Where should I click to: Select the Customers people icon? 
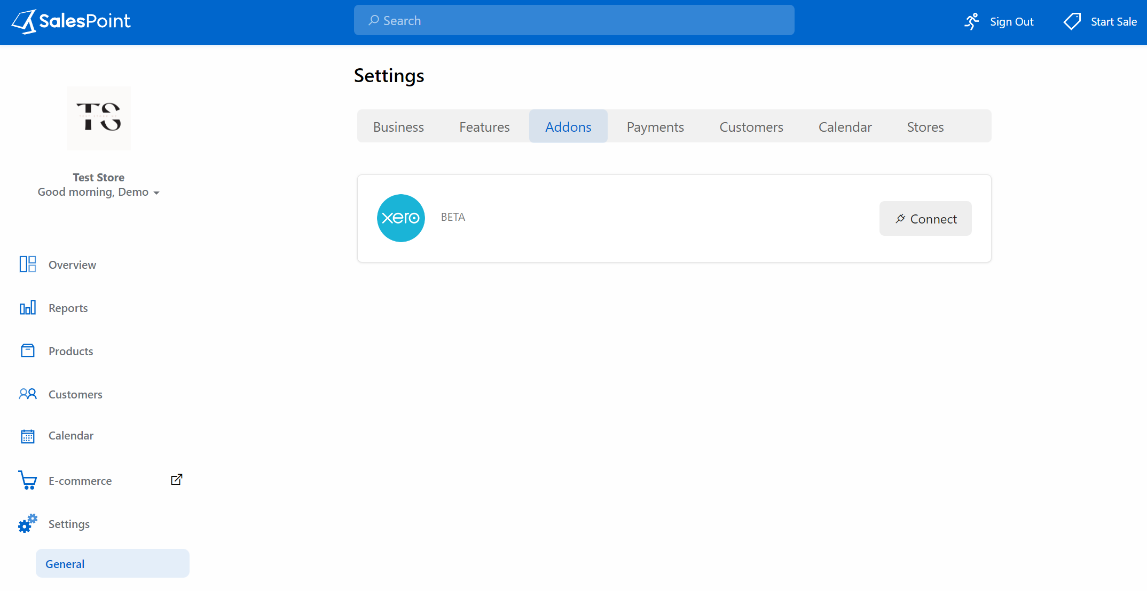tap(27, 394)
